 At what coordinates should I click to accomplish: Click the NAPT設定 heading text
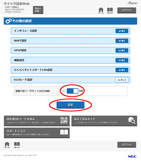tap(20, 41)
